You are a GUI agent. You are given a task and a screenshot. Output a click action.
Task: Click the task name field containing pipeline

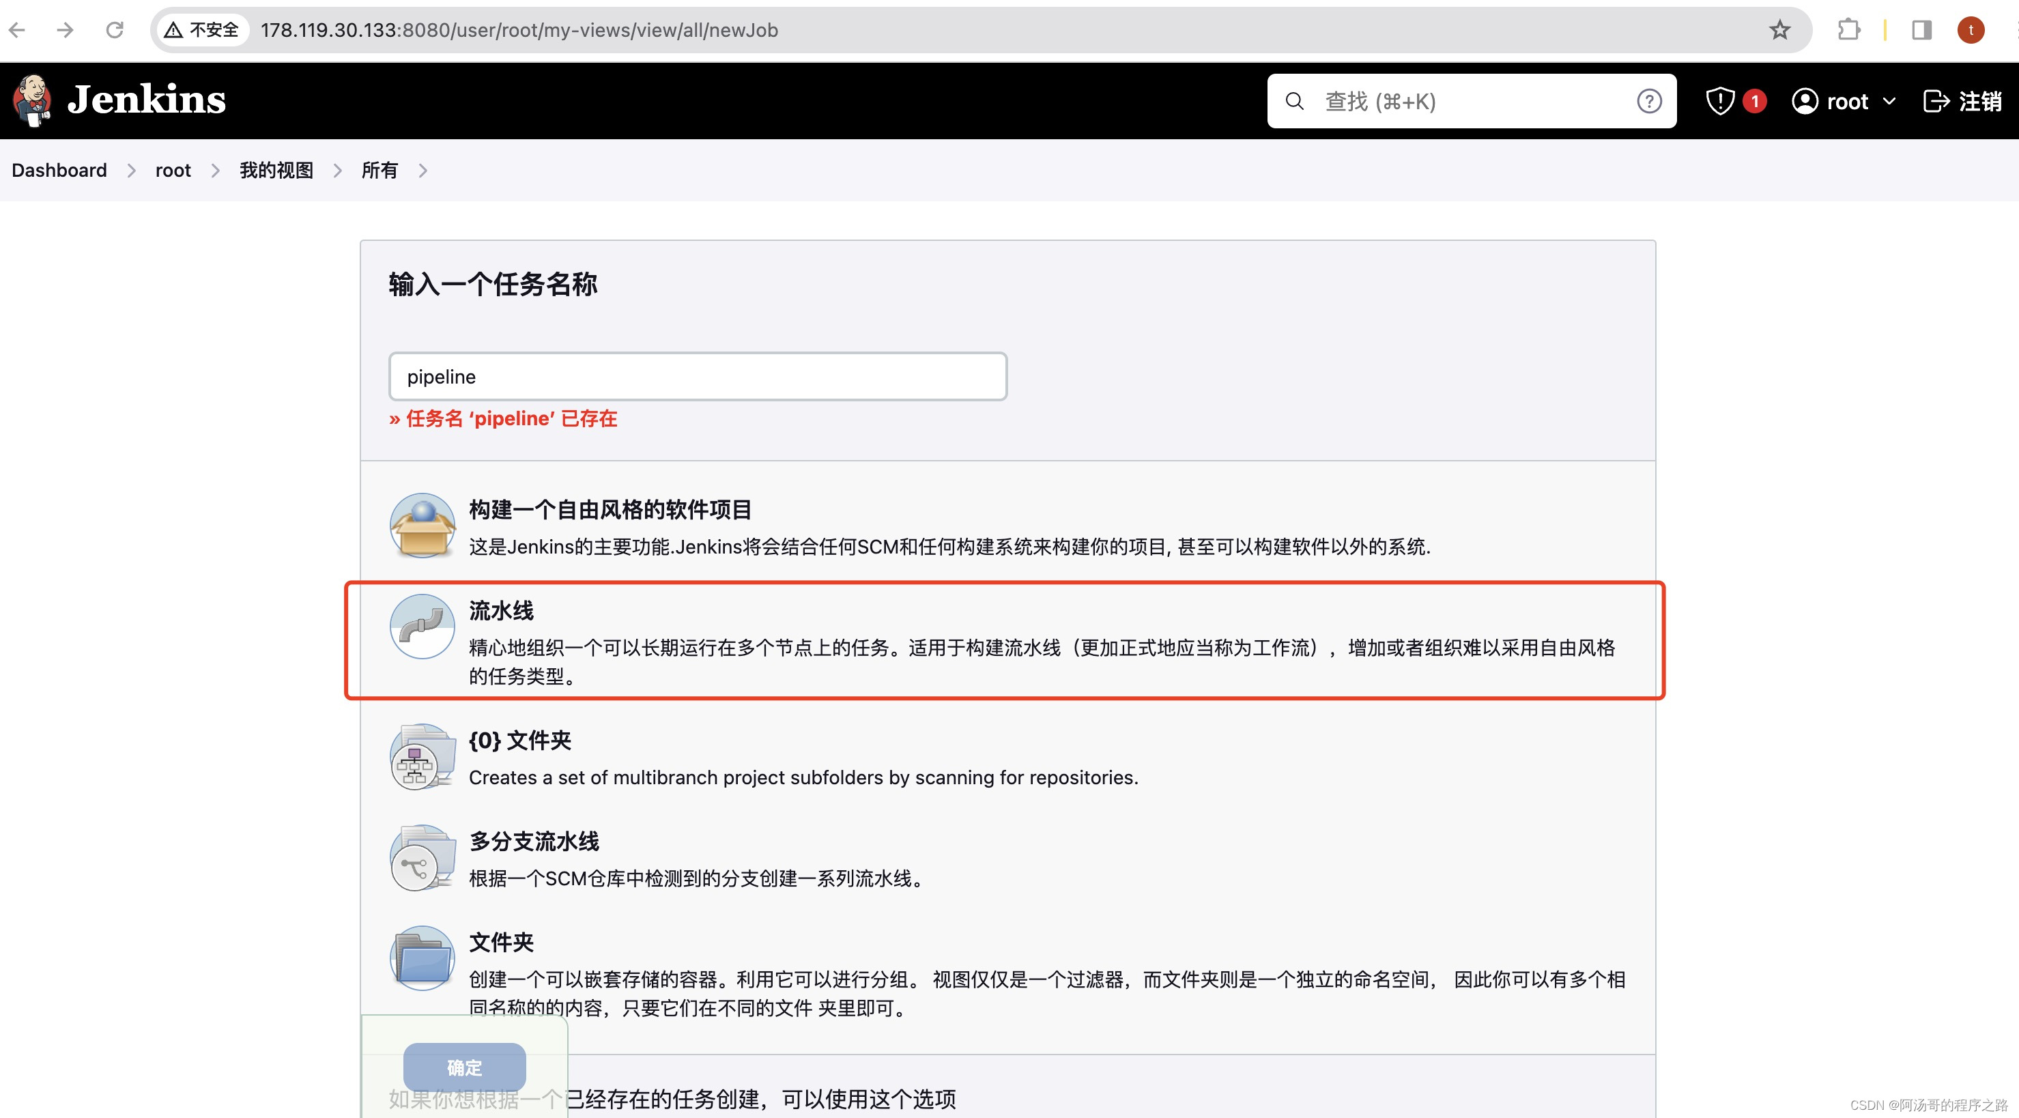pos(698,376)
